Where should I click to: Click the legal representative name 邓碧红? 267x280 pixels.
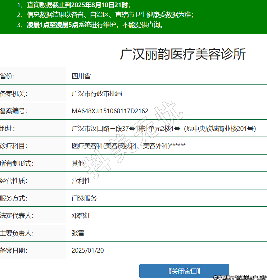click(81, 216)
